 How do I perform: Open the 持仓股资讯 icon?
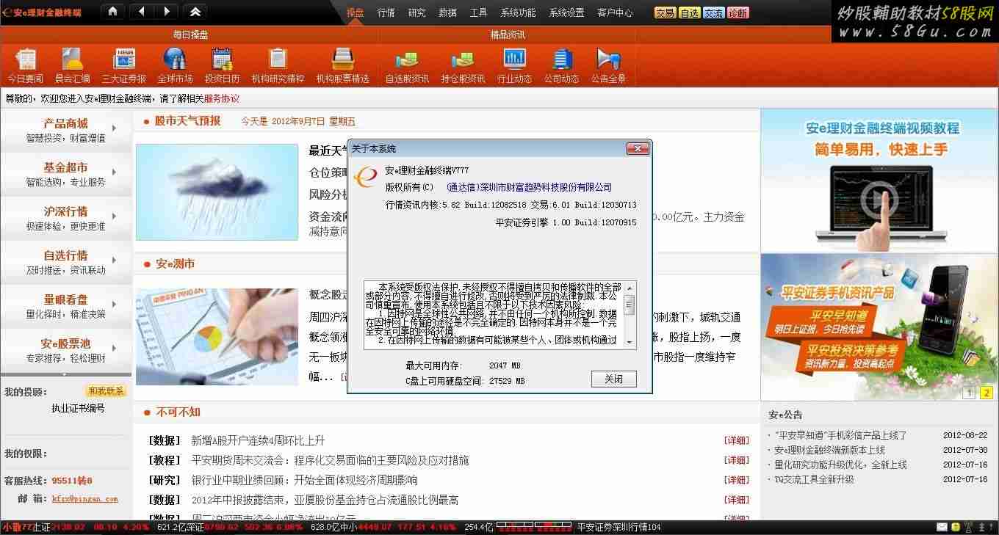[463, 65]
